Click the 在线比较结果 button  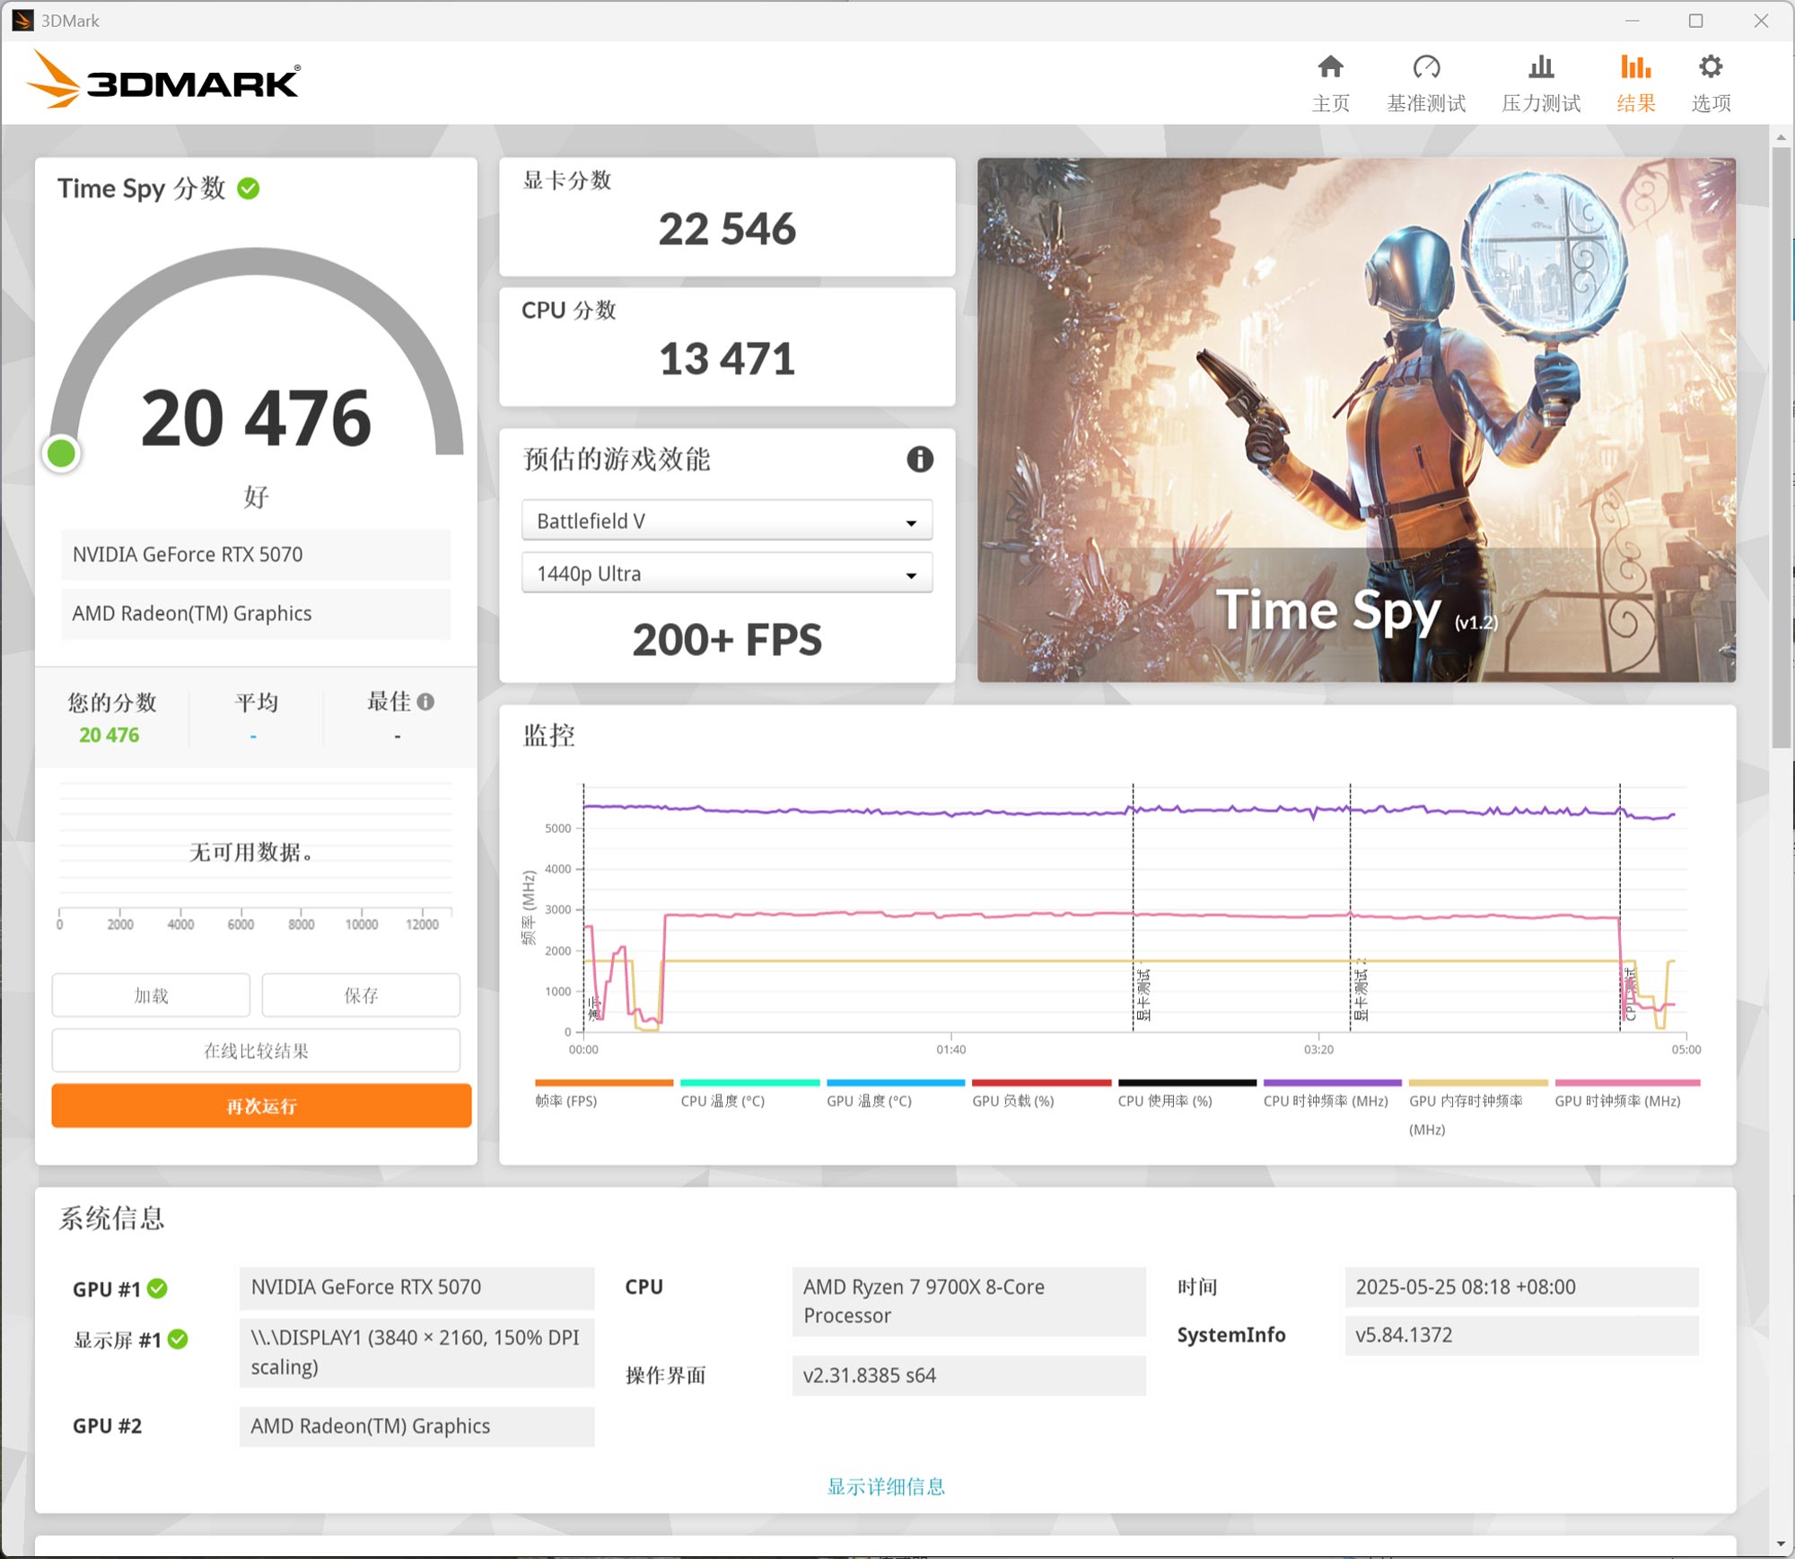pos(256,1050)
